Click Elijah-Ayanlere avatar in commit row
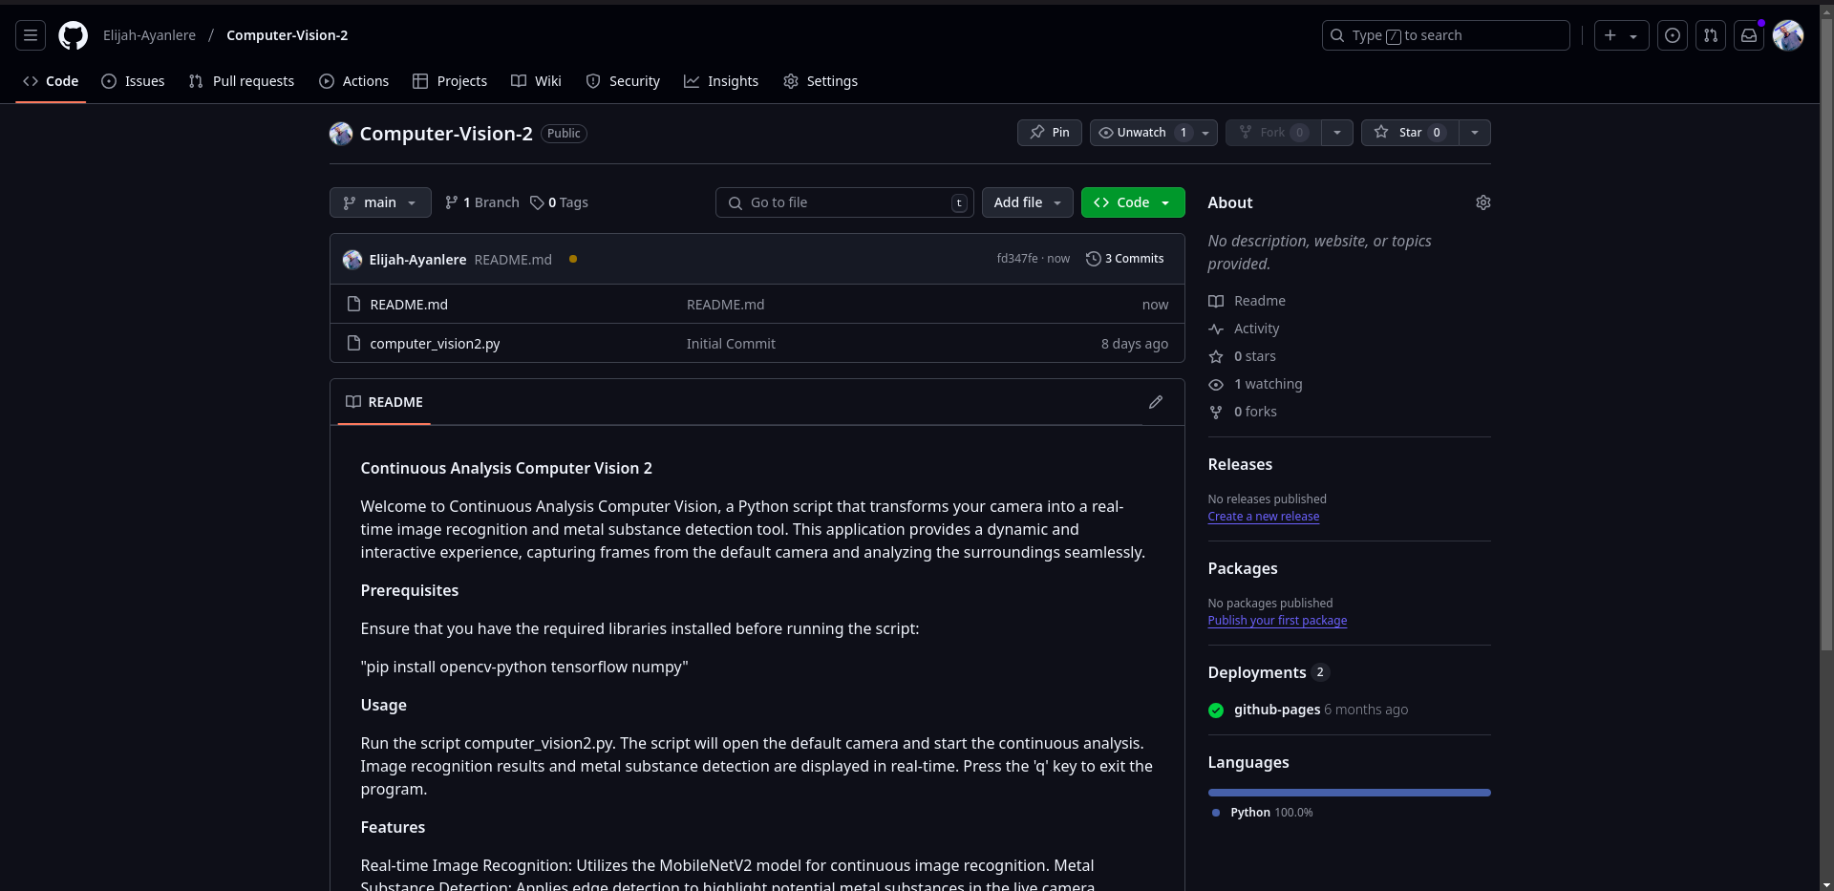Screen dimensions: 1834x891 [352, 260]
